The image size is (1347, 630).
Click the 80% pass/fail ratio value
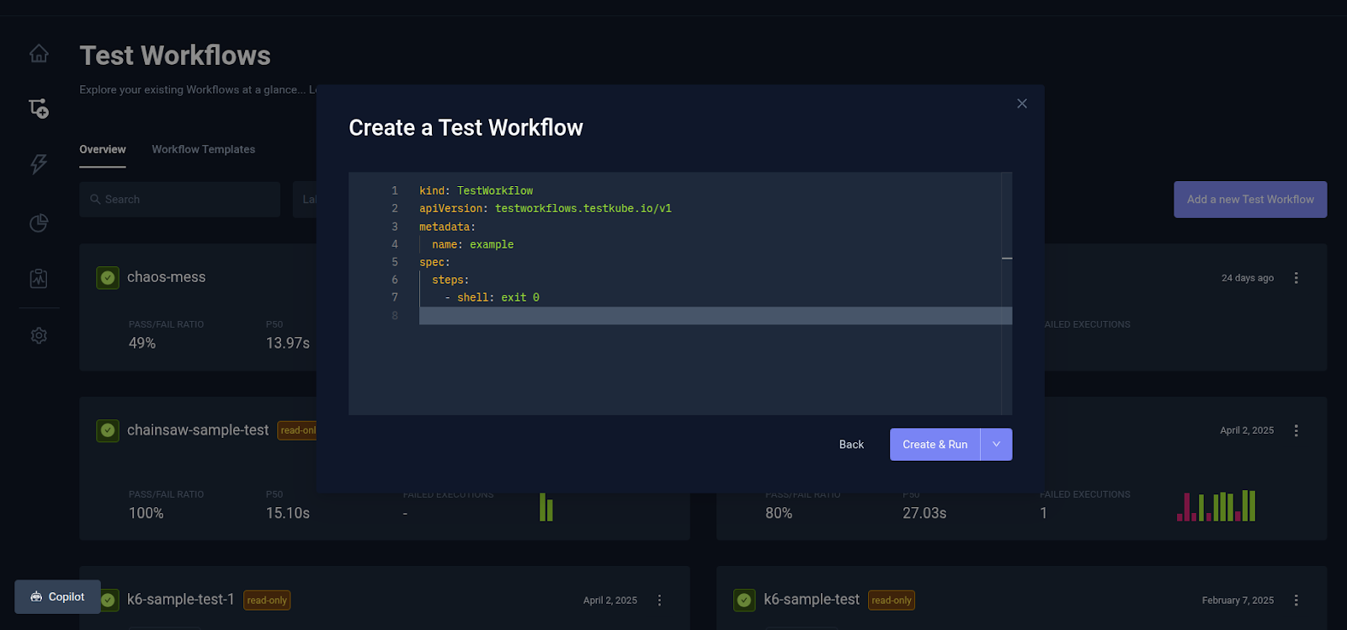pos(779,514)
